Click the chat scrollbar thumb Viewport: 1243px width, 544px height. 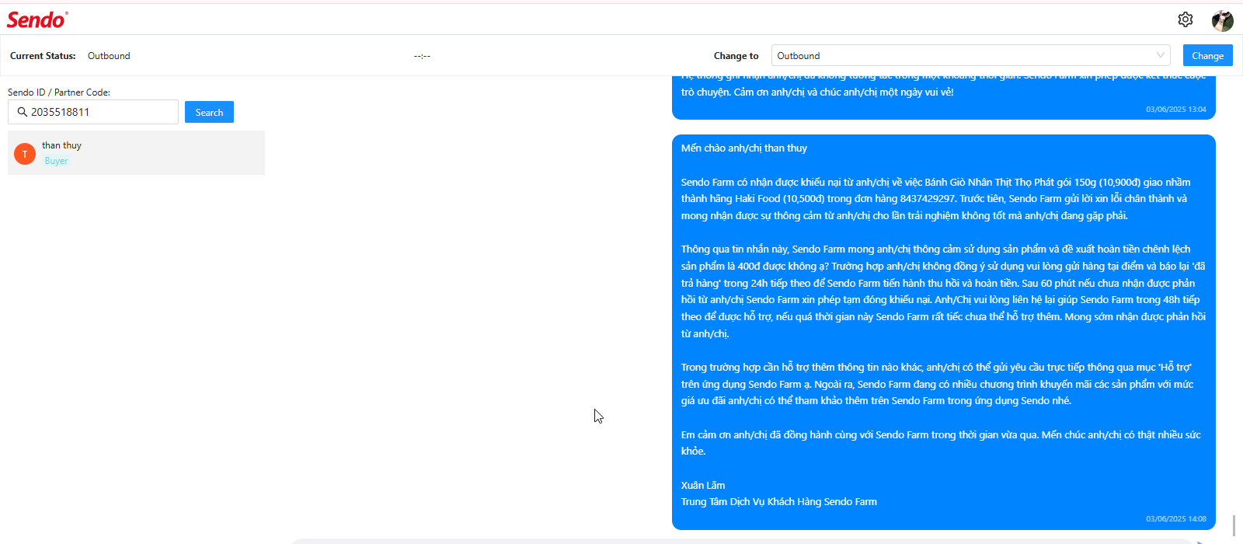[1234, 525]
